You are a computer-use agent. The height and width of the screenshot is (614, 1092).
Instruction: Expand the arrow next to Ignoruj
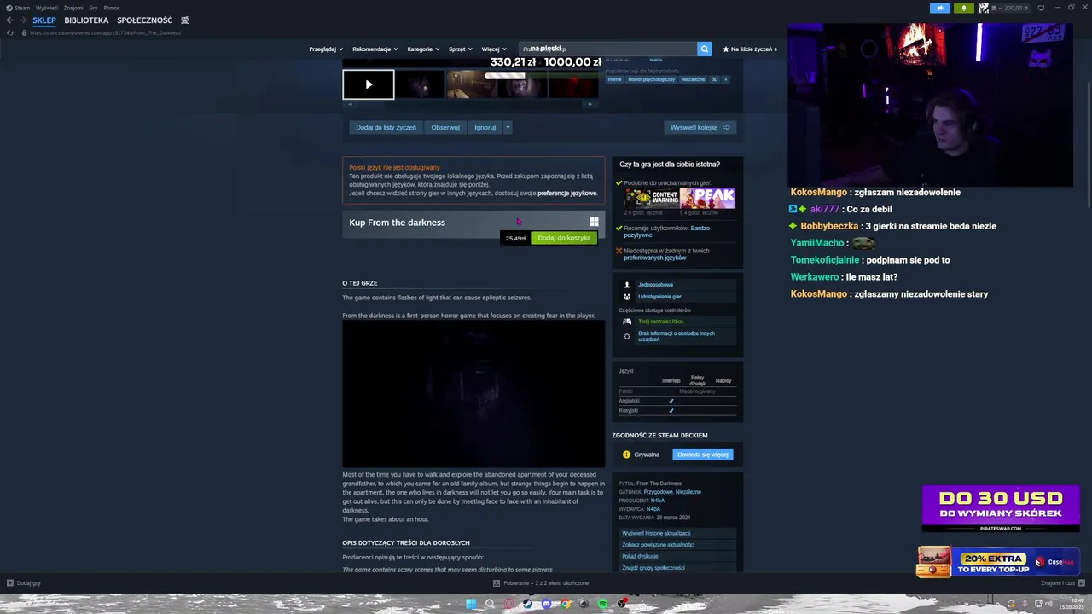[508, 127]
